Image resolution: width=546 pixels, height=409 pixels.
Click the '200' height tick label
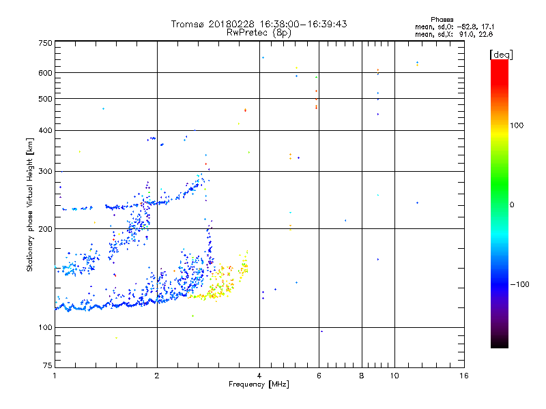tap(45, 229)
